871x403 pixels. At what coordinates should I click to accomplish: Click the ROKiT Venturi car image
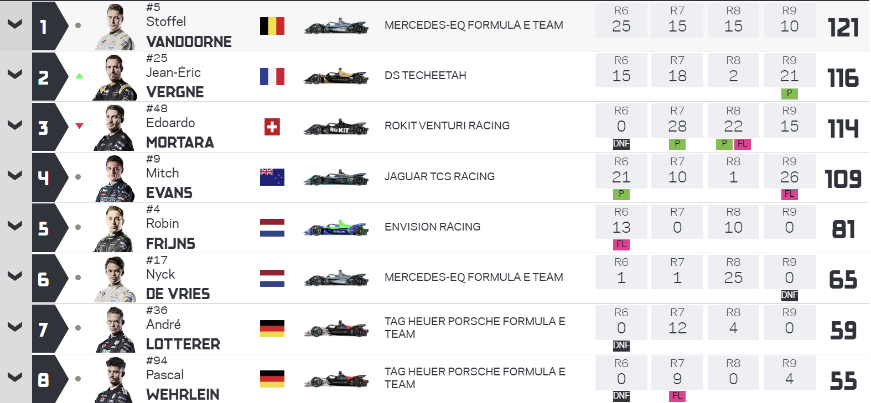(x=336, y=127)
